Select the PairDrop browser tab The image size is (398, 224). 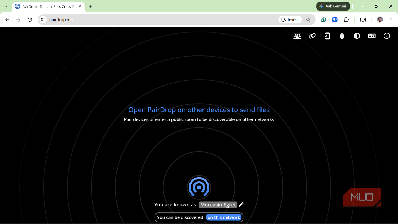point(49,6)
